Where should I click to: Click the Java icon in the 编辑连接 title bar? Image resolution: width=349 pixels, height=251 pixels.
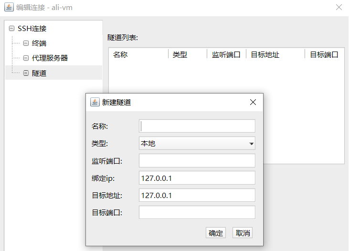tap(9, 7)
